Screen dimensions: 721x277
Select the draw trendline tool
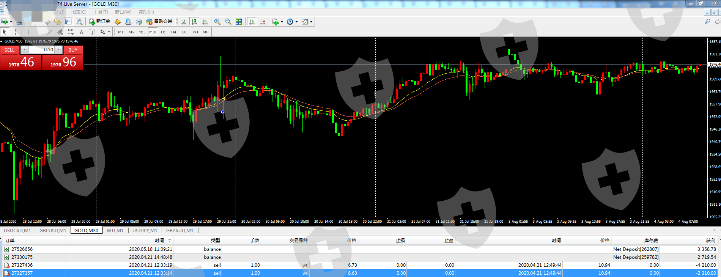[x=49, y=32]
